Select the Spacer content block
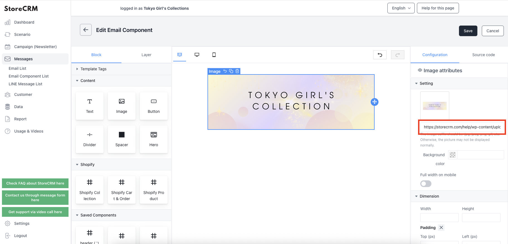Viewport: 508px width, 244px height. (x=122, y=139)
